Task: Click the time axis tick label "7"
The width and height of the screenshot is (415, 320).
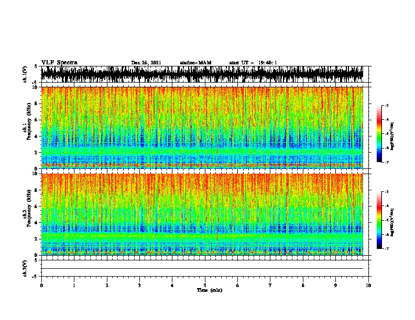Action: [x=270, y=285]
